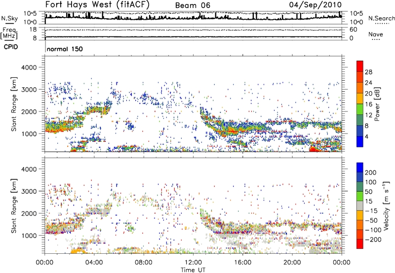Select the '12:00' time tick label
This screenshot has width=395, height=273.
pyautogui.click(x=193, y=263)
